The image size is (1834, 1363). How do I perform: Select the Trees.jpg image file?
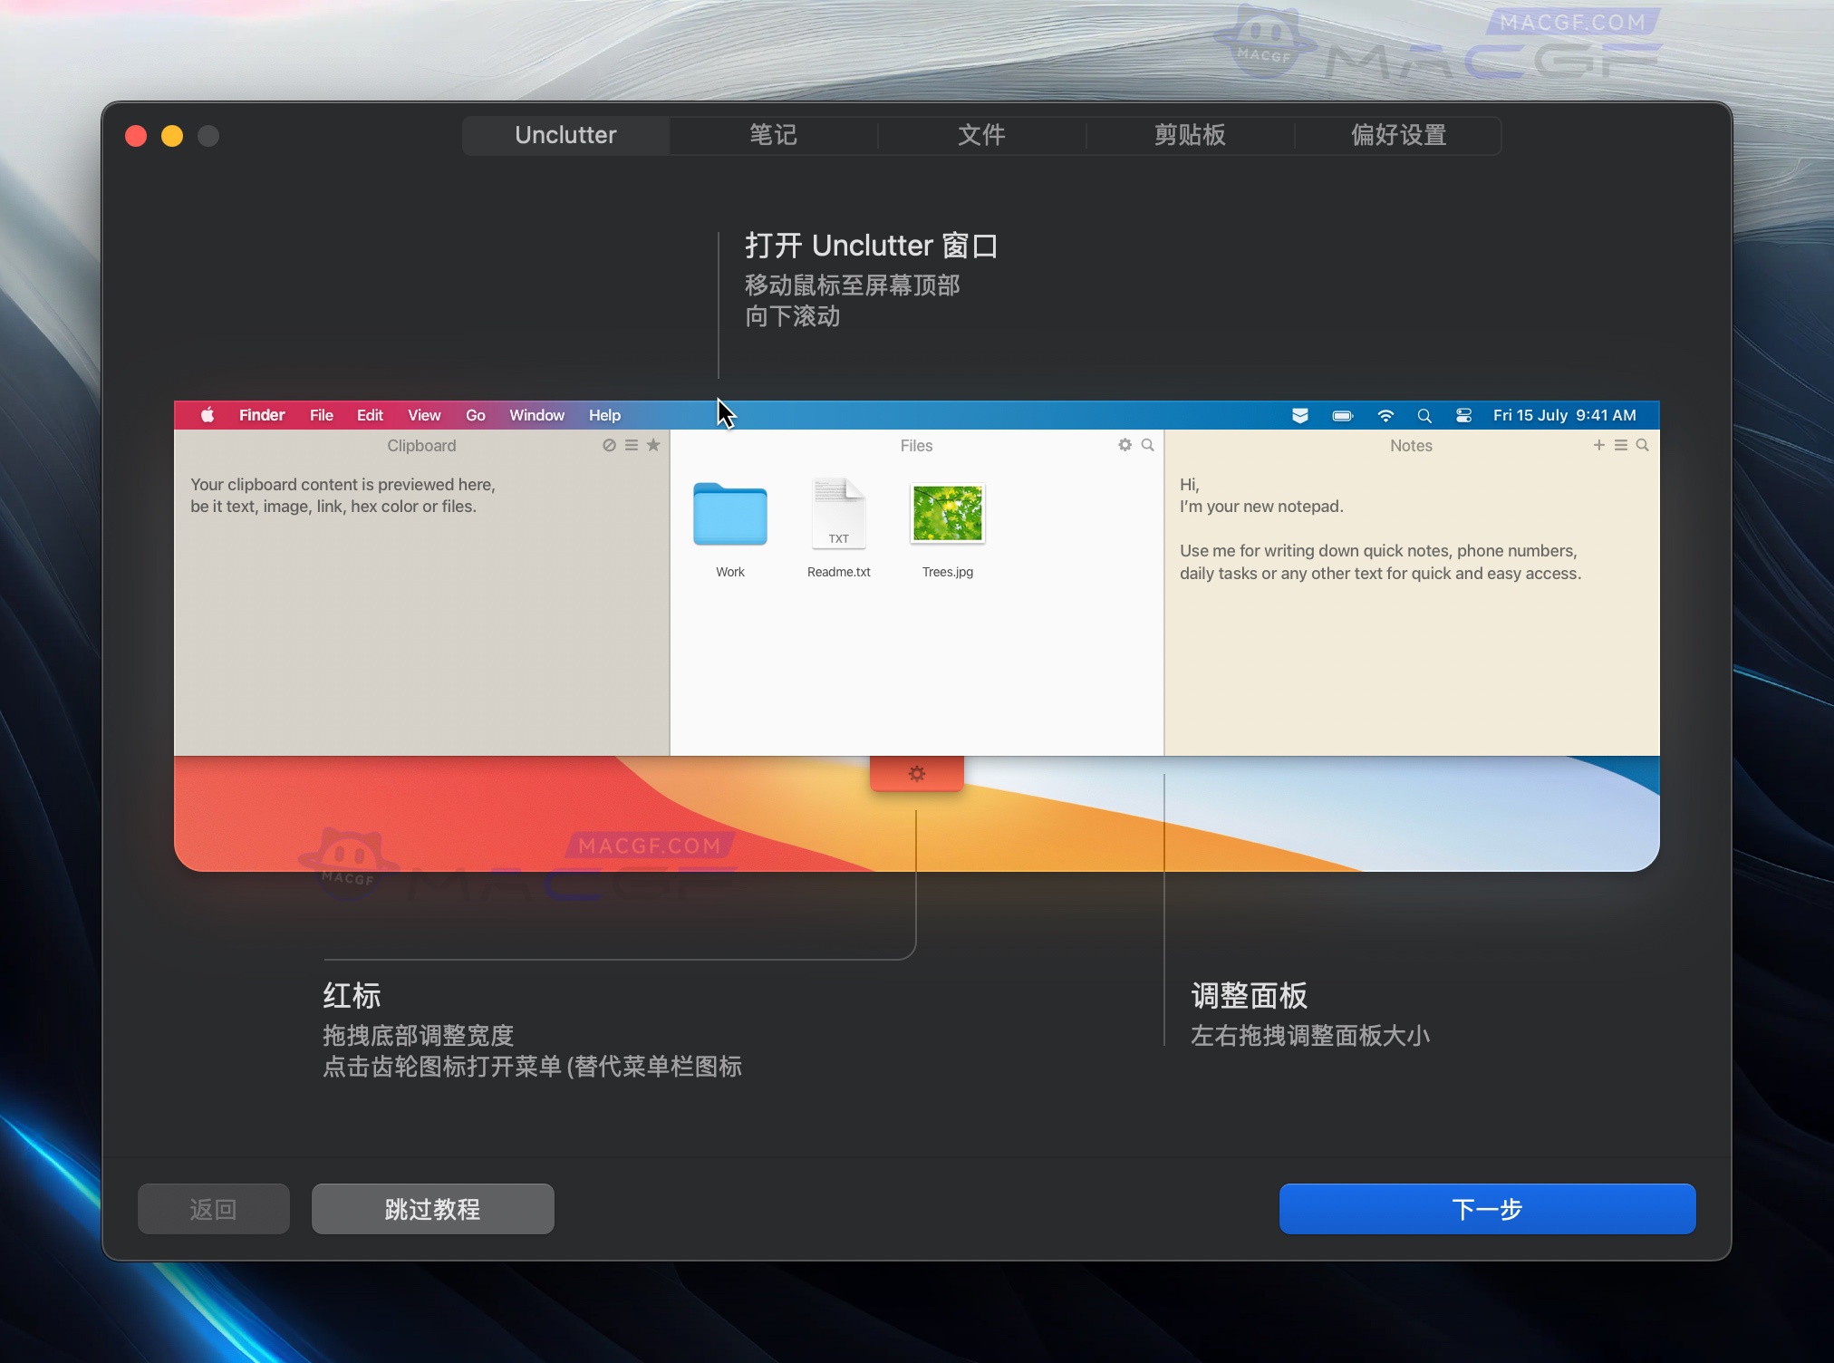click(946, 514)
